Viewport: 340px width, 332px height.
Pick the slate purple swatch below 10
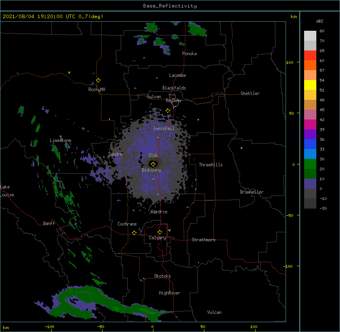[x=310, y=184]
